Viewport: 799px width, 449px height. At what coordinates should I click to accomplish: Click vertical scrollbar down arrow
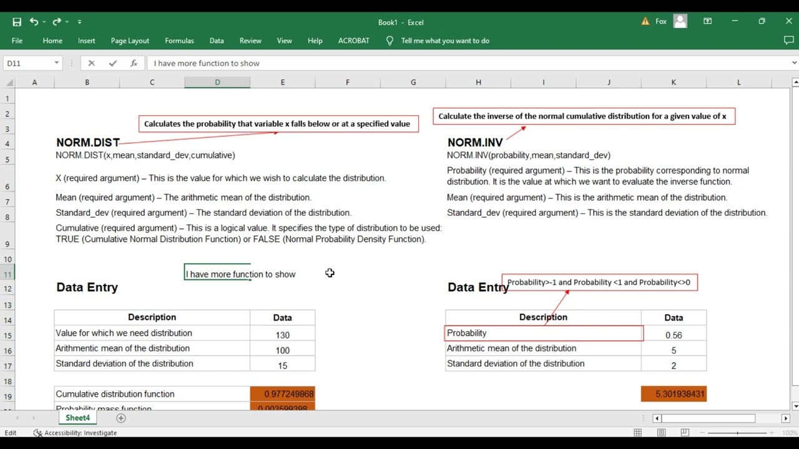(794, 405)
